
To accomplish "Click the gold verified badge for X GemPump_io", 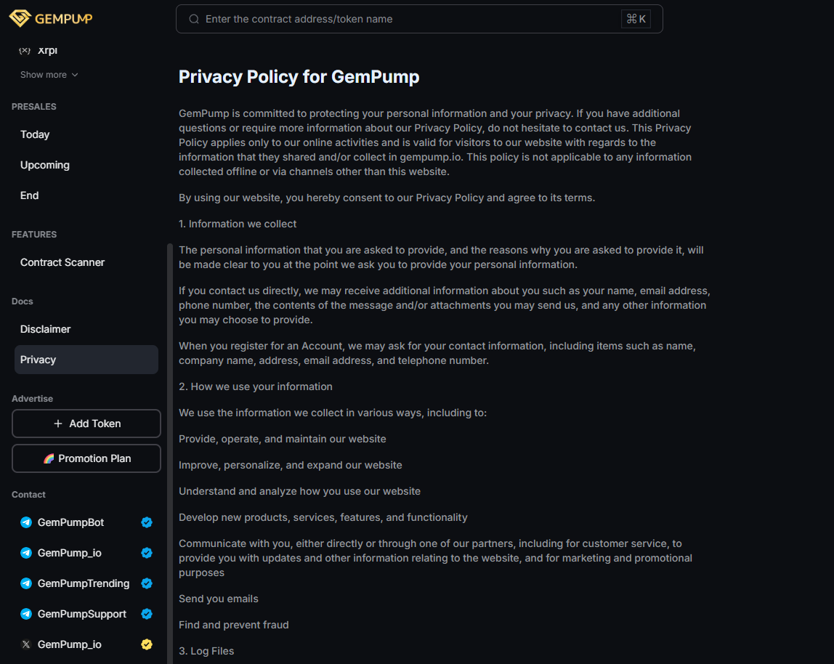I will click(x=147, y=644).
